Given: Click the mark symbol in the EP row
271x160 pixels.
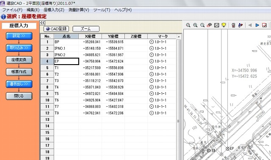Looking at the screenshot, I should pos(152,61).
